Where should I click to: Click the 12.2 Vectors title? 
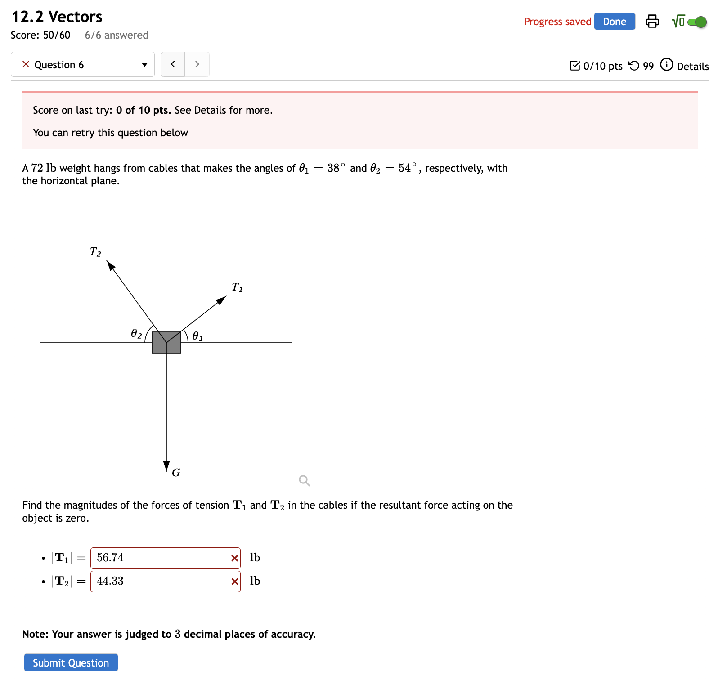tap(56, 16)
